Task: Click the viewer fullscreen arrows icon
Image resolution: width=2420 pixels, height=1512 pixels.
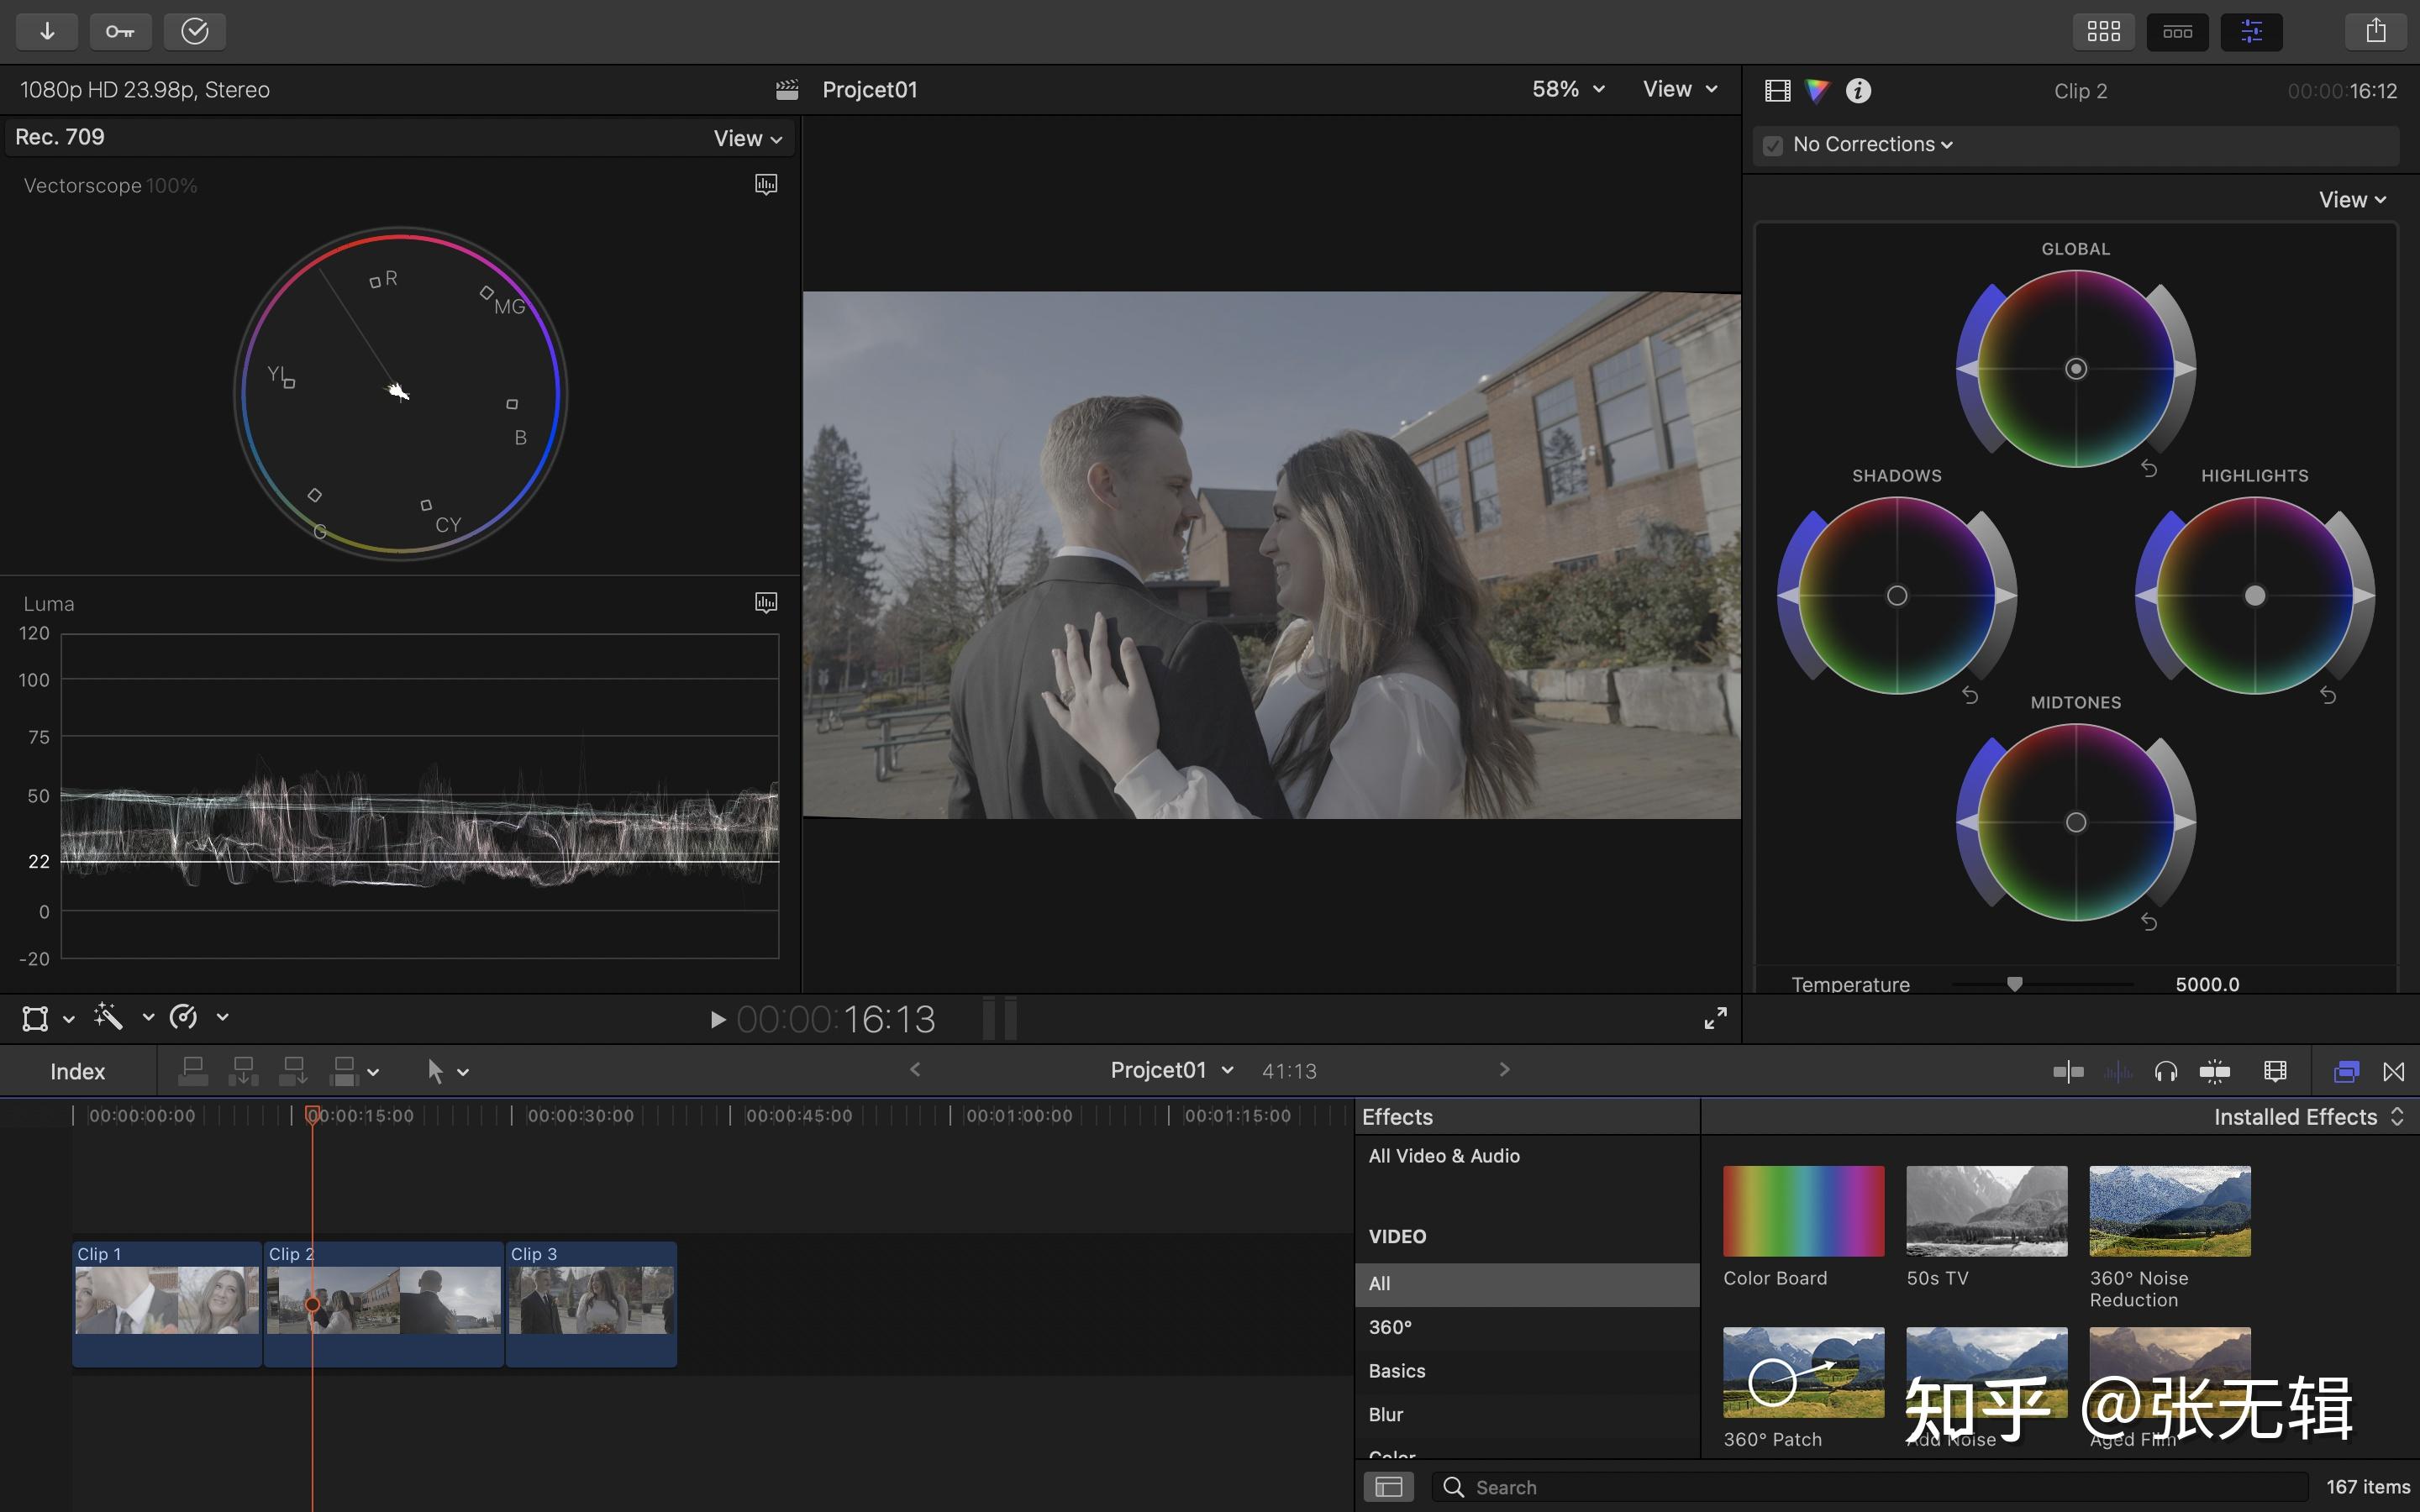Action: point(1715,1018)
